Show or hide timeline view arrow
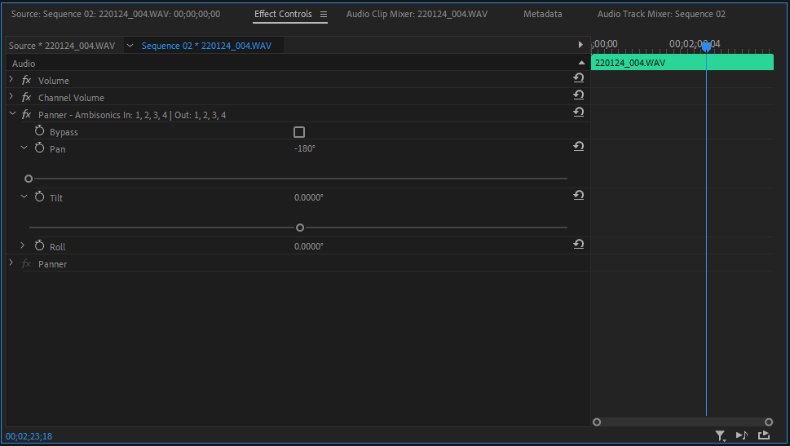 click(x=580, y=45)
